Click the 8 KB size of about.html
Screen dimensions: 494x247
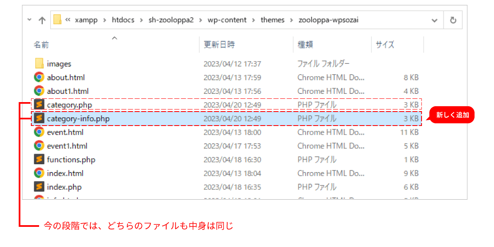tap(411, 77)
